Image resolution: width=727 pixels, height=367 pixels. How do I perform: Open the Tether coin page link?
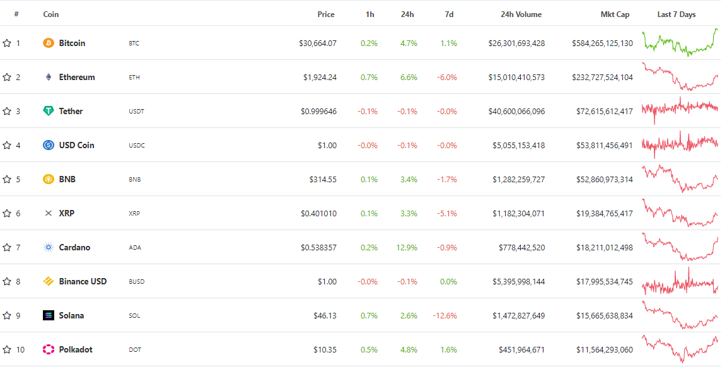[x=71, y=112]
